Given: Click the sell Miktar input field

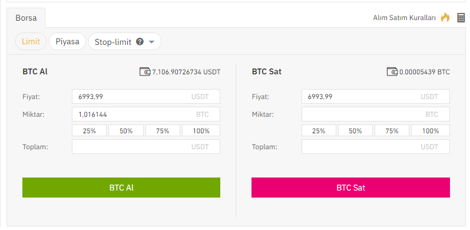Looking at the screenshot, I should pos(376,114).
